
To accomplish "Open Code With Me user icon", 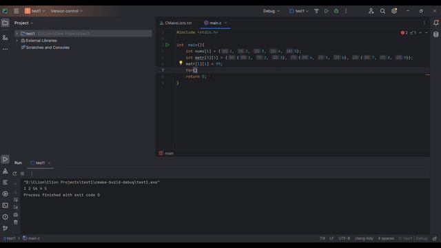I will [x=371, y=11].
